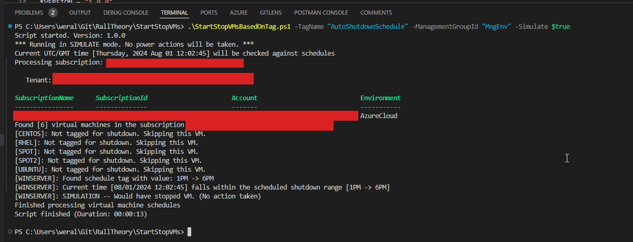Click the 'Running in SIMULATE mode' warning line
633x242 pixels.
click(x=134, y=44)
